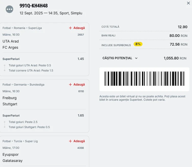This screenshot has width=192, height=167.
Task: Open the Galatasaray team name
Action: coord(13,161)
